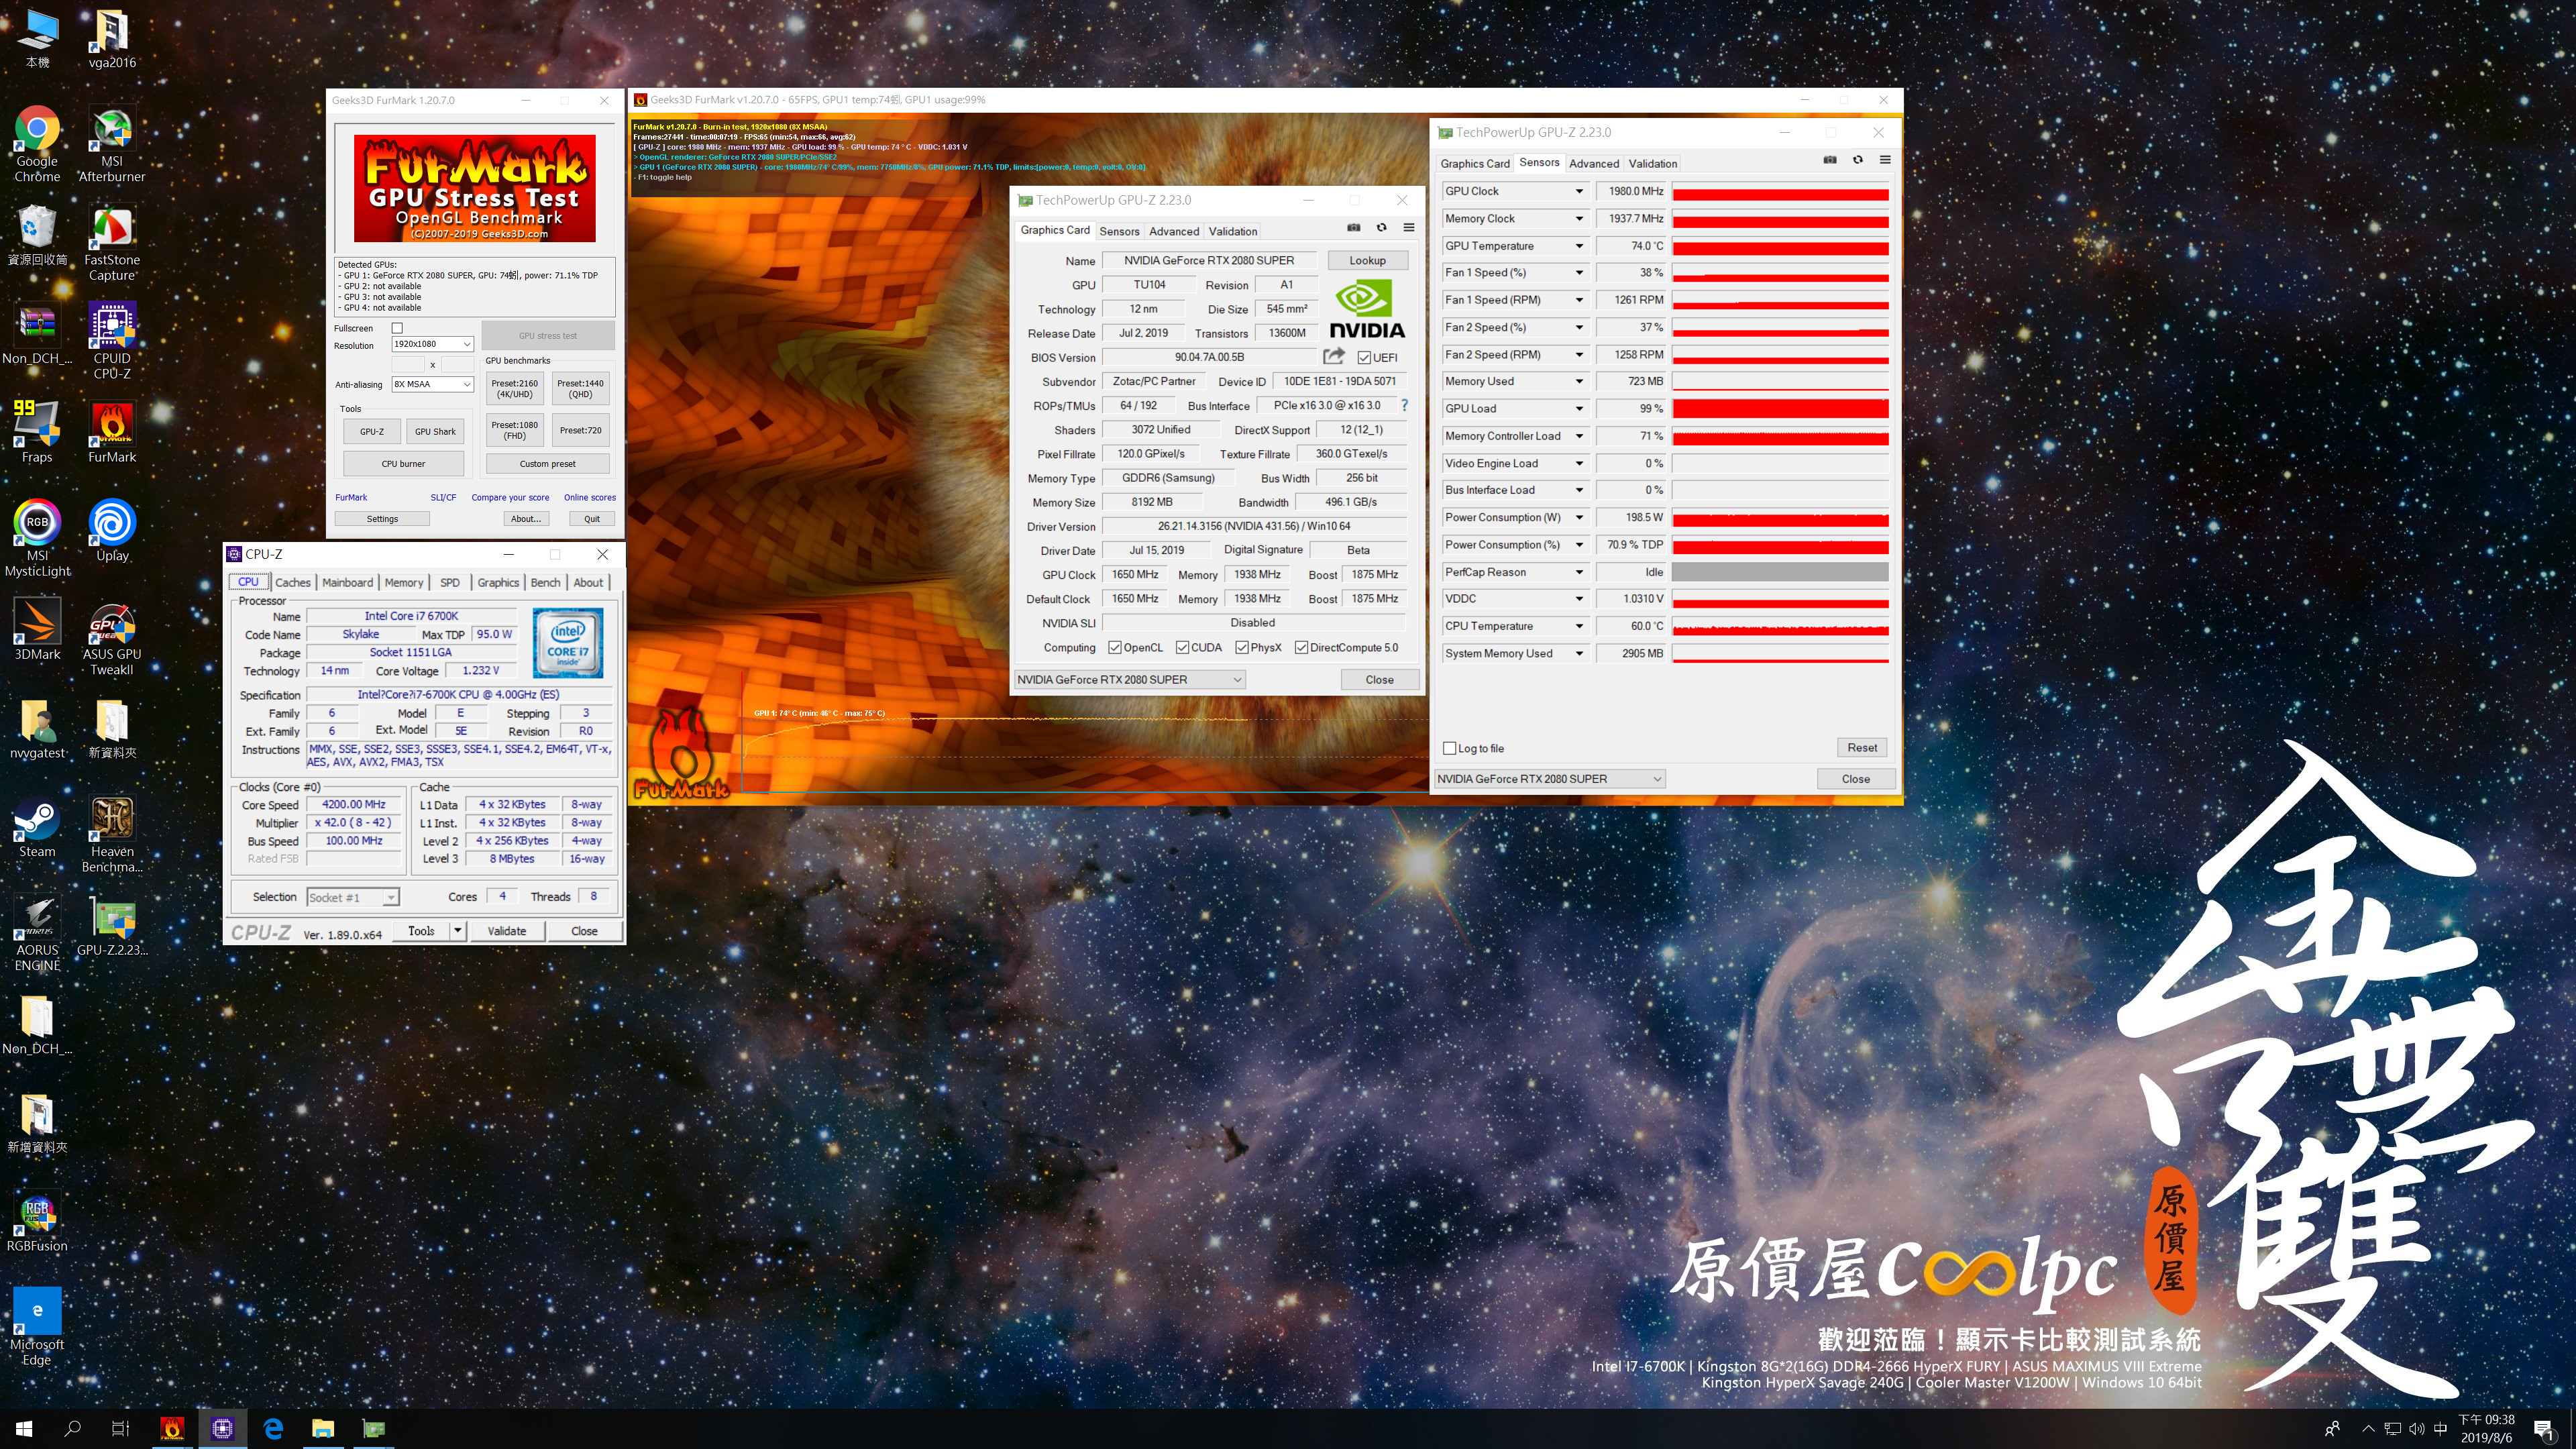Open the hamburger menu in the front GPU-Z window
The image size is (2576, 1449).
[1409, 228]
